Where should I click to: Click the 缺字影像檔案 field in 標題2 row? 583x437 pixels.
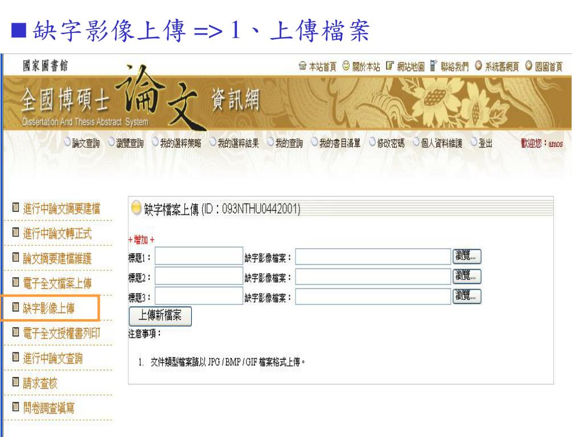(373, 277)
